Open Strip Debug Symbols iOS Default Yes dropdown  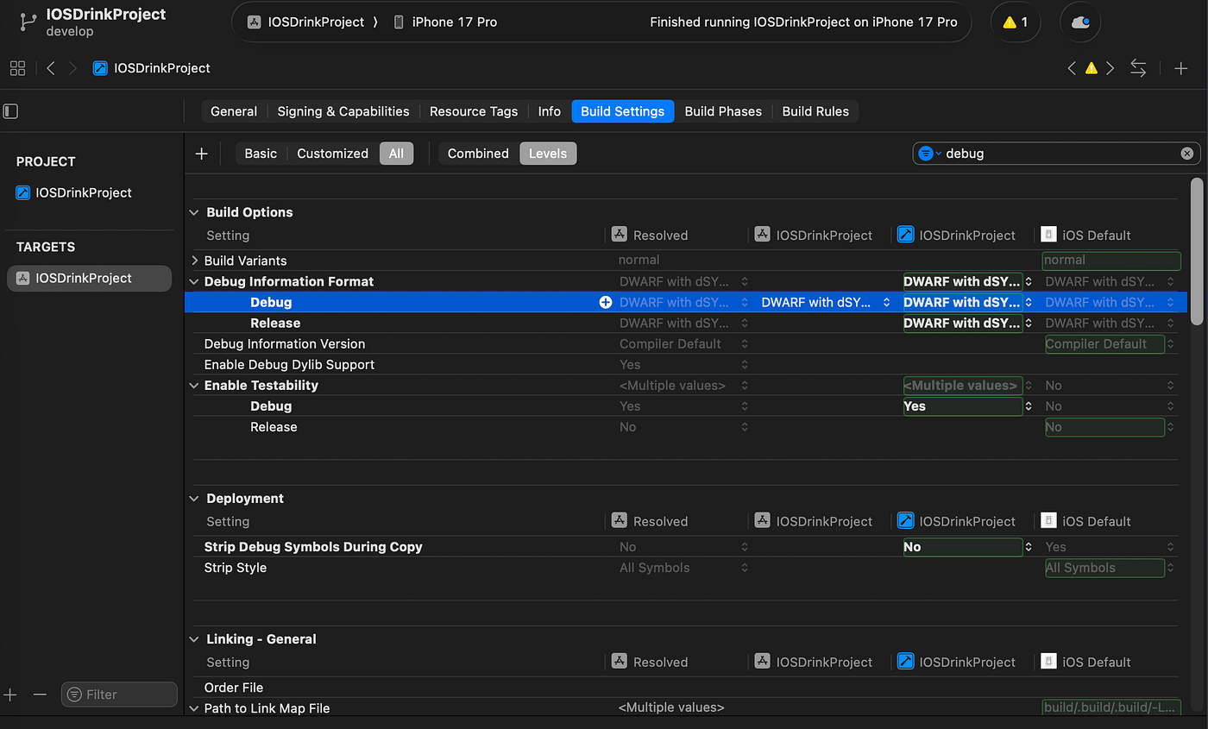[x=1108, y=547]
